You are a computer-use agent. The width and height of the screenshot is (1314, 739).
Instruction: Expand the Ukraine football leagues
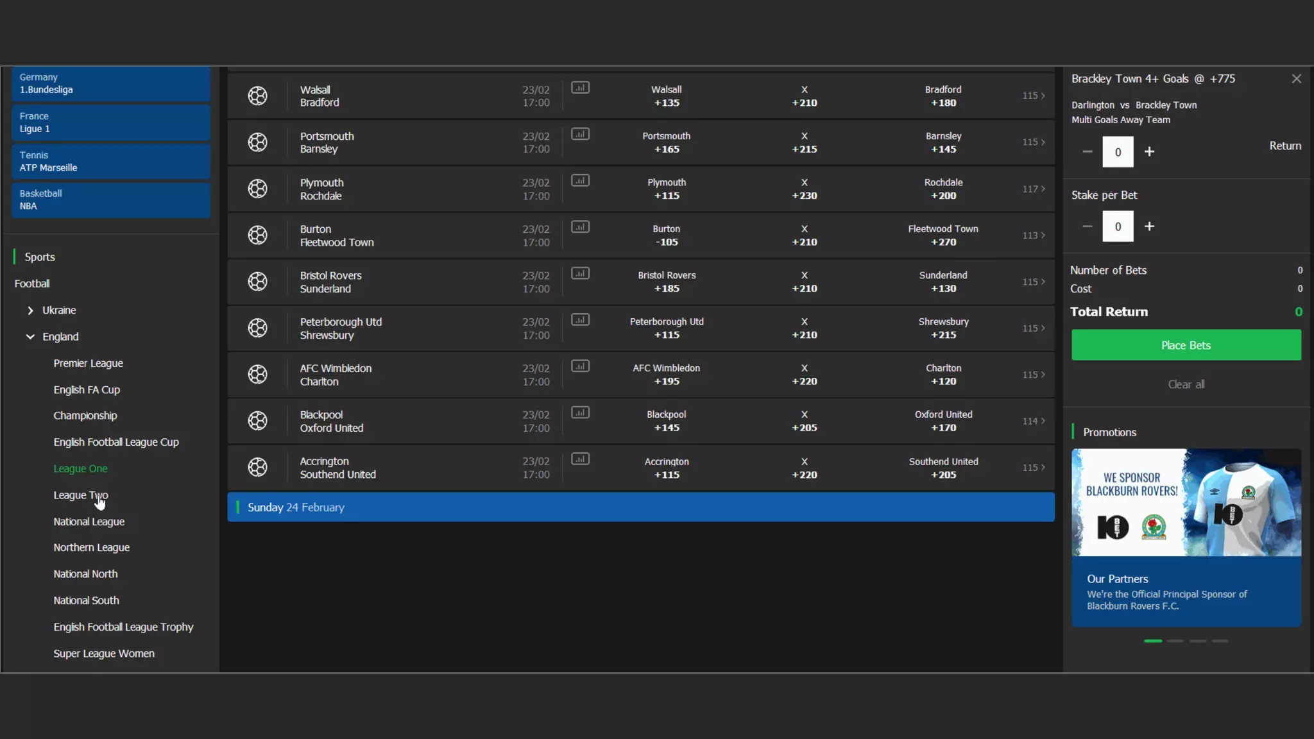point(30,310)
